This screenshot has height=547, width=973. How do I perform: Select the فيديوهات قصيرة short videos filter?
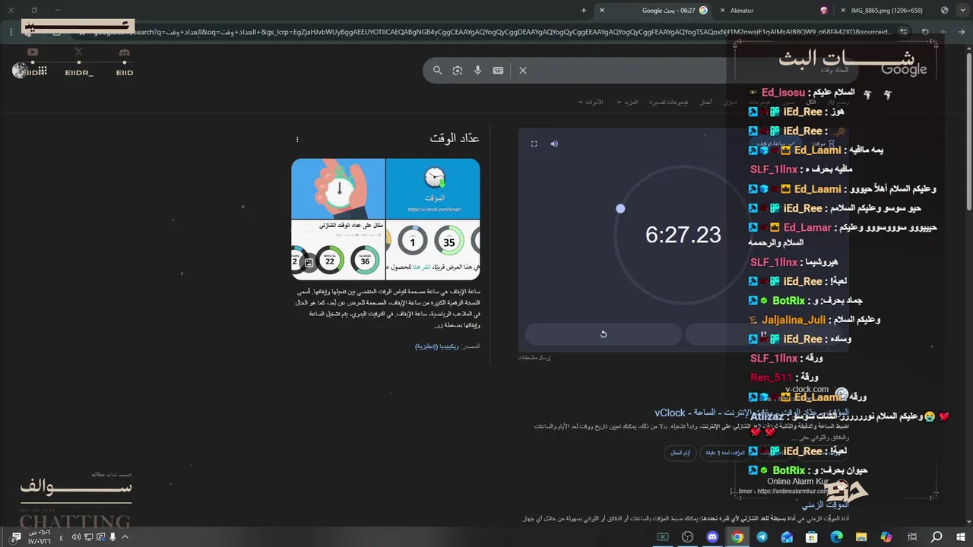(669, 102)
